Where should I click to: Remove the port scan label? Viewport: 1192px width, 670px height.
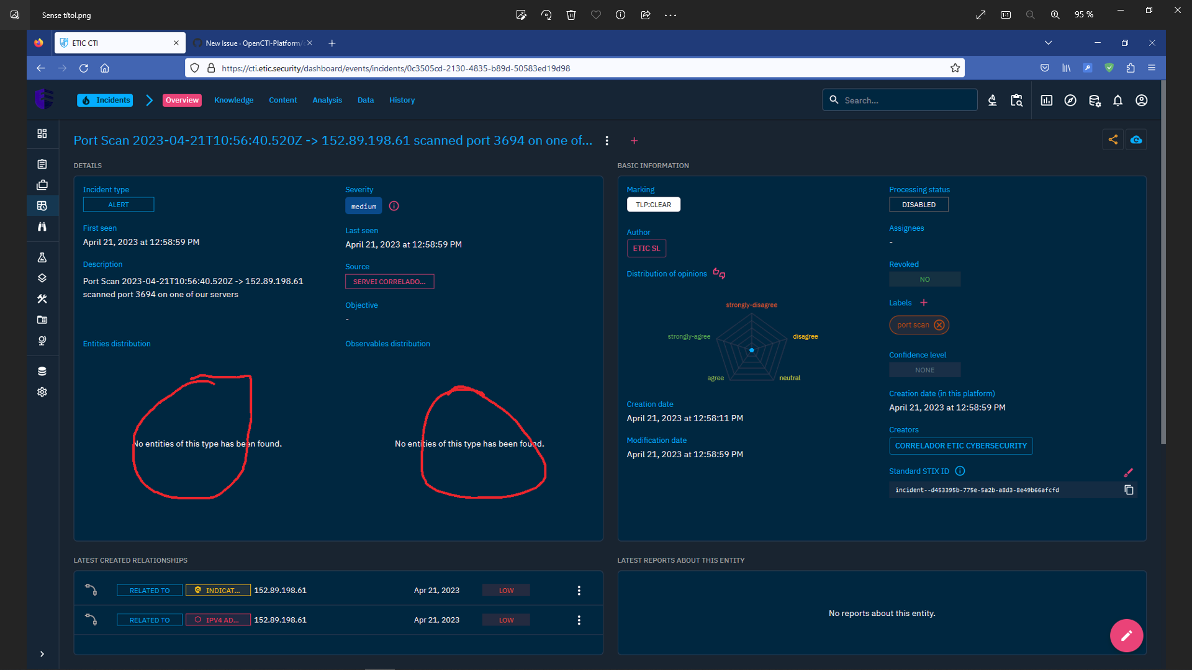point(939,325)
